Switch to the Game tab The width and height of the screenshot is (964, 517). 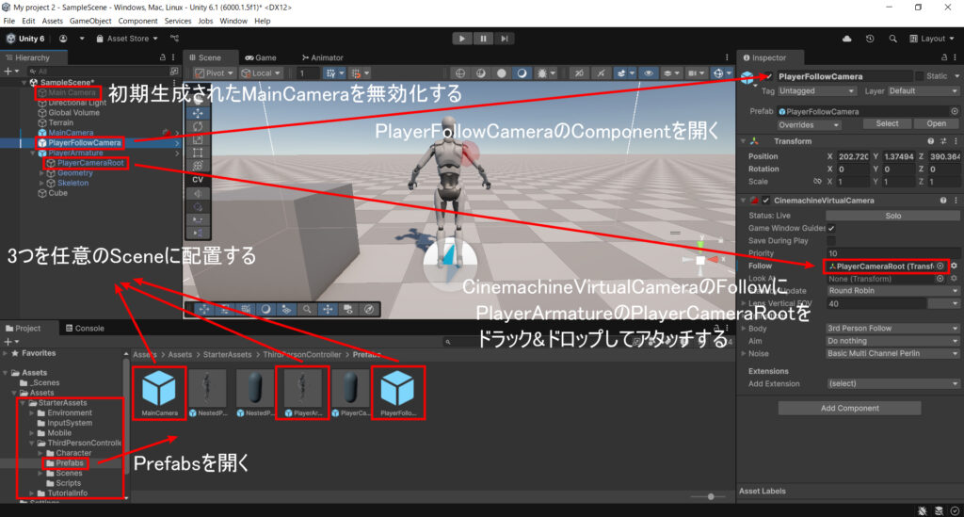click(x=260, y=57)
